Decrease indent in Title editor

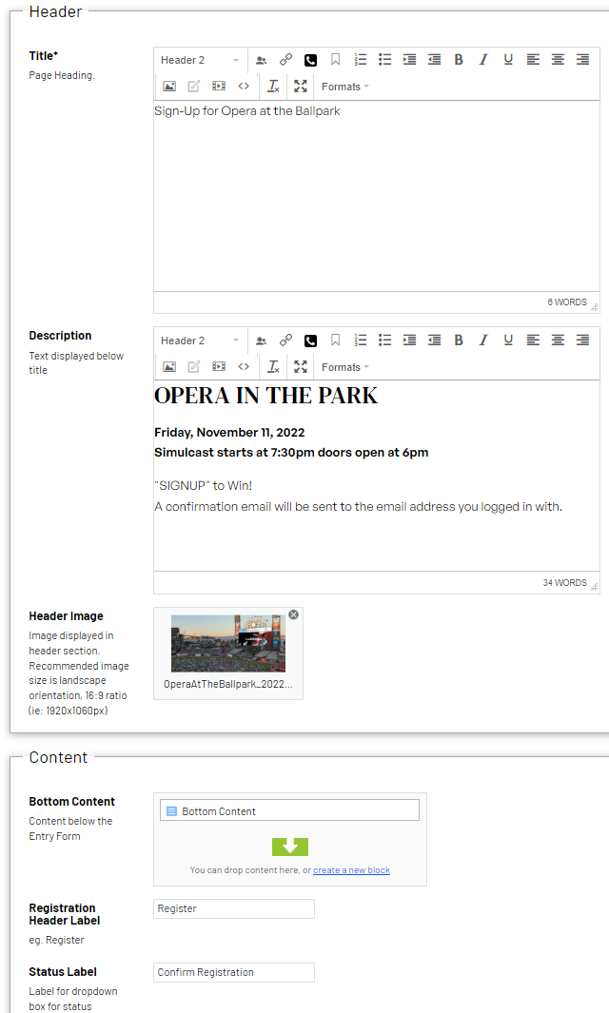pyautogui.click(x=435, y=60)
